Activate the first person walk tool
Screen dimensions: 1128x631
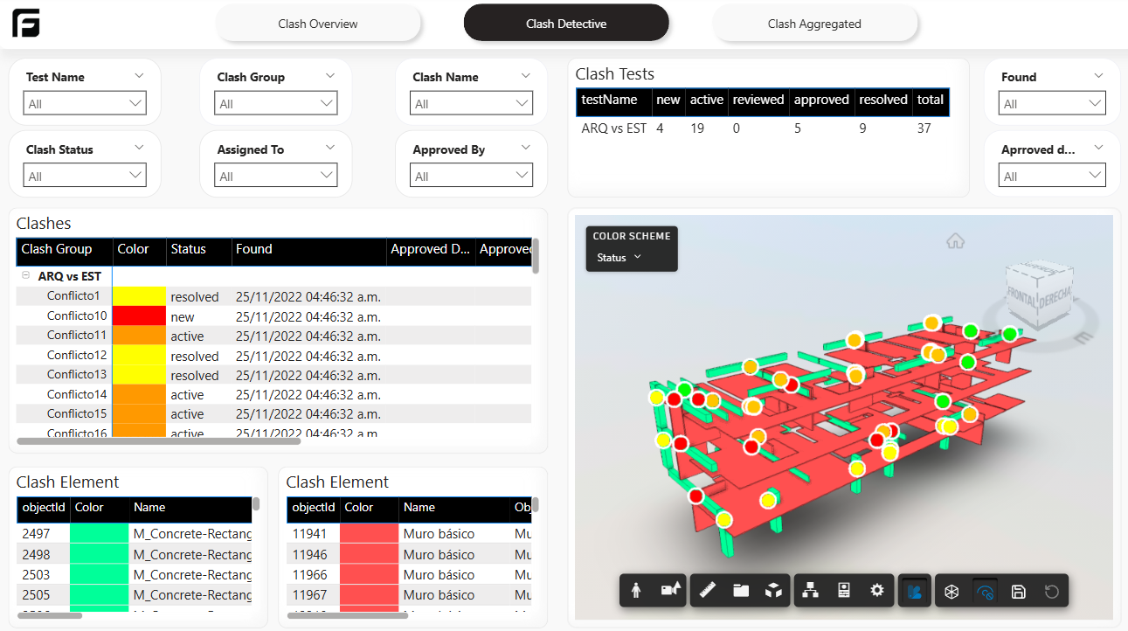click(x=636, y=591)
